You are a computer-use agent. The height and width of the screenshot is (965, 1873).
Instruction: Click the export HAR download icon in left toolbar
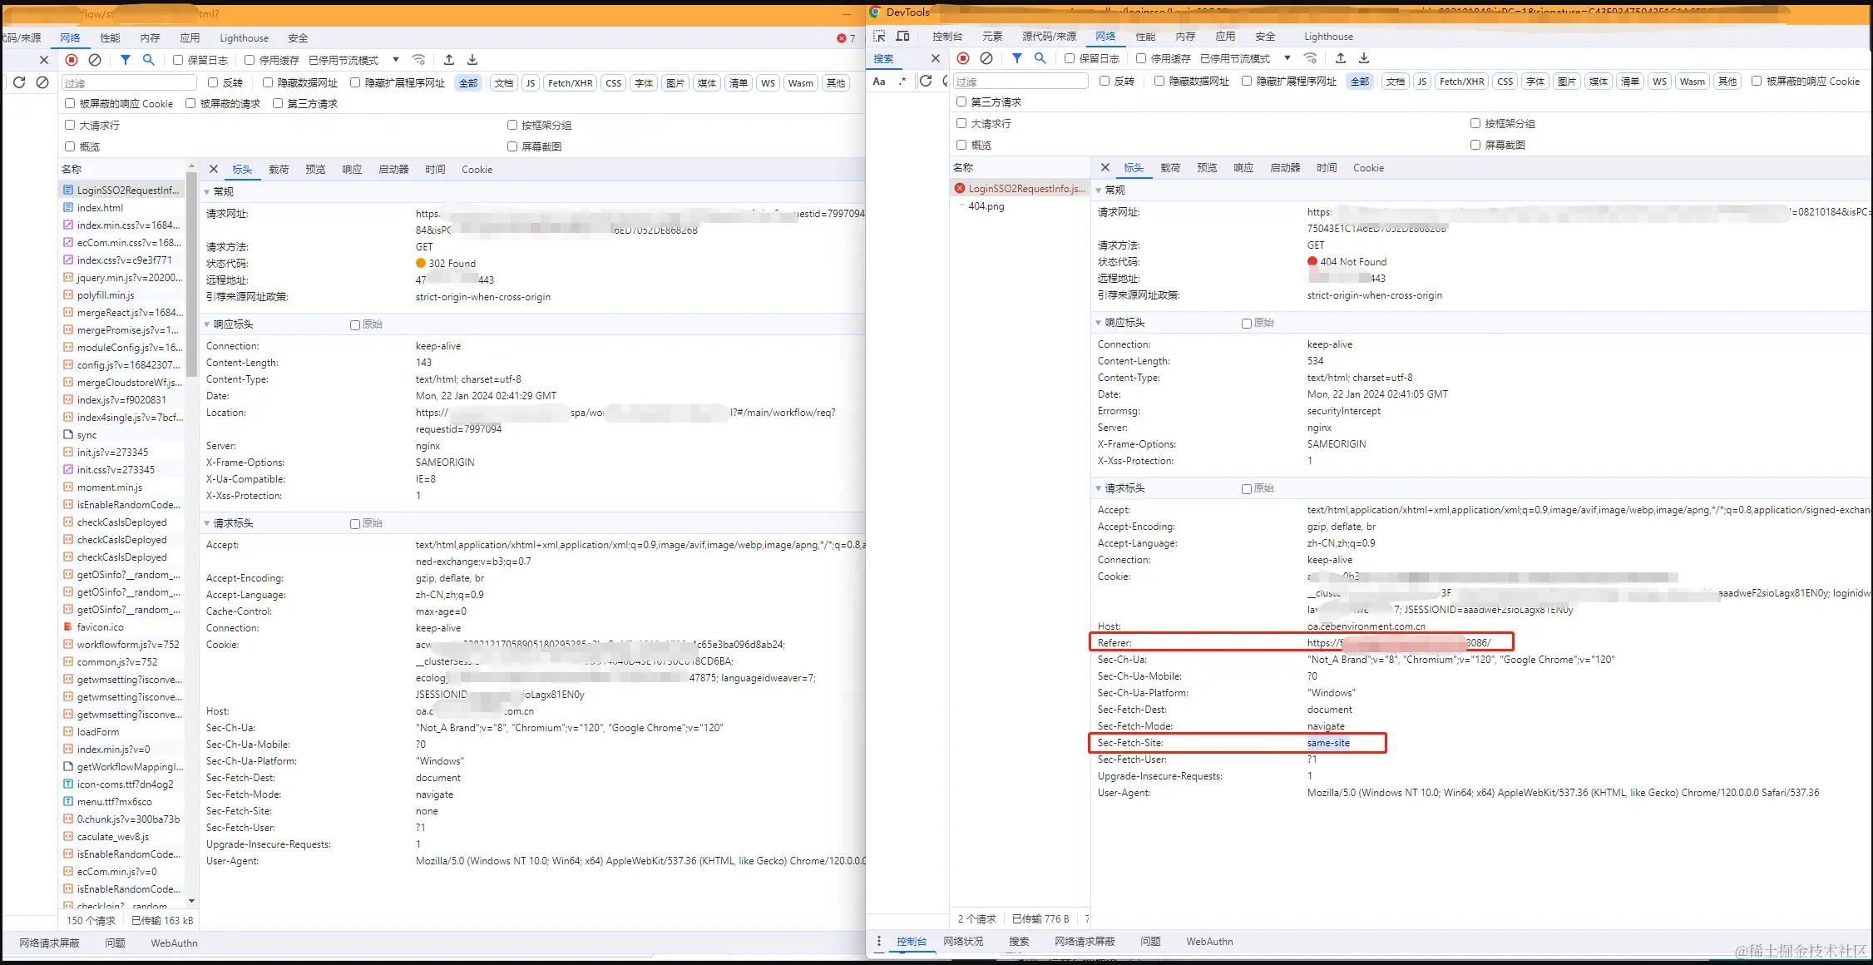pos(472,60)
